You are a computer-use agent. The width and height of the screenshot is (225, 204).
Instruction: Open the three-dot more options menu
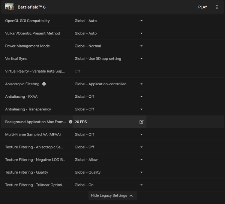(217, 7)
